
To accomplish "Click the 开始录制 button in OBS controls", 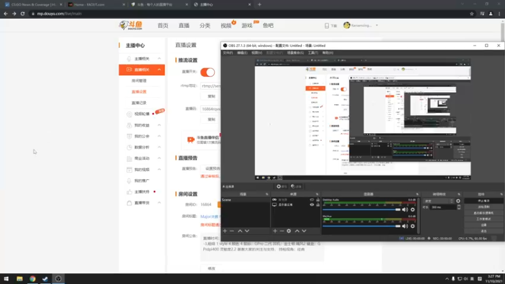I will (x=484, y=207).
